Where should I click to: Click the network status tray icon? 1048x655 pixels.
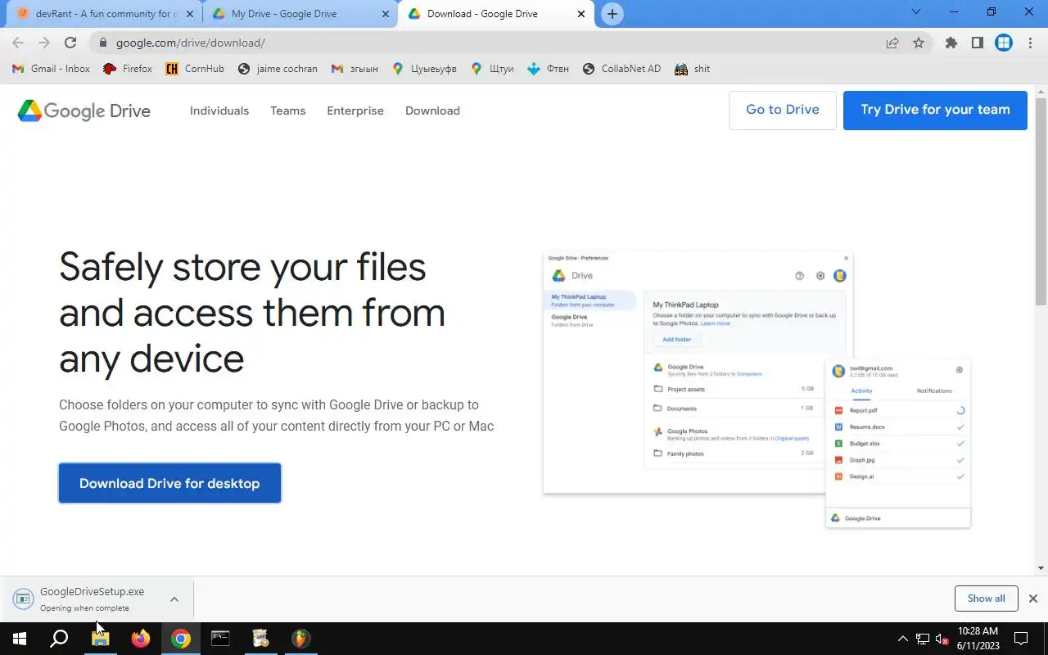923,639
